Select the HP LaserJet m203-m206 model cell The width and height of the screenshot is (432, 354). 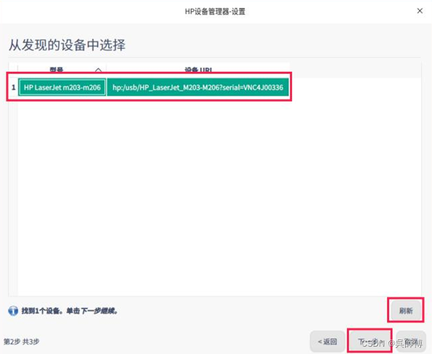[62, 88]
